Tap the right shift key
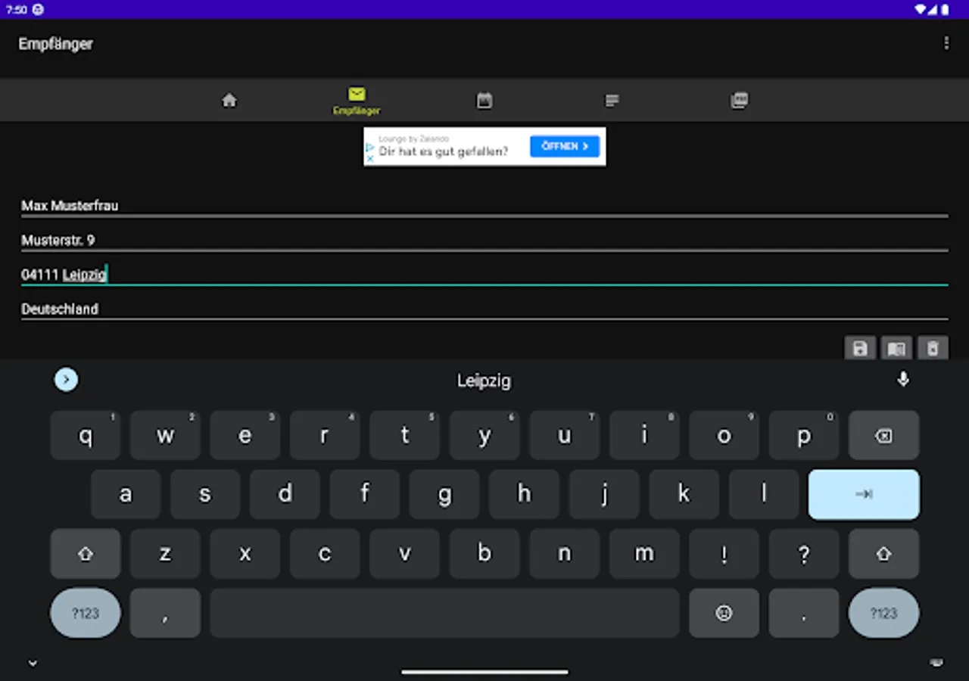This screenshot has width=969, height=681. tap(883, 554)
